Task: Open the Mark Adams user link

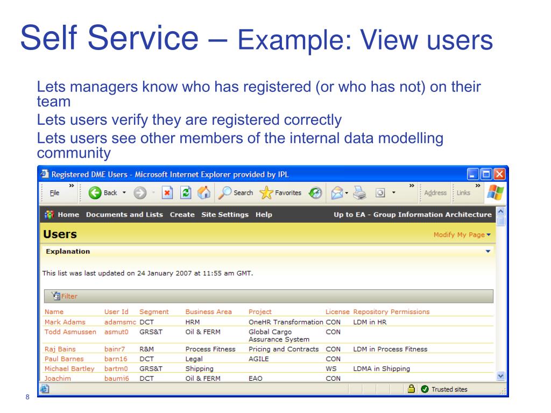Action: (x=65, y=322)
